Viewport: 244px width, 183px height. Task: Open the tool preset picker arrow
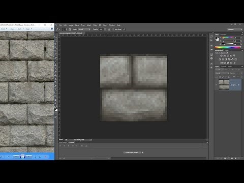coord(59,29)
